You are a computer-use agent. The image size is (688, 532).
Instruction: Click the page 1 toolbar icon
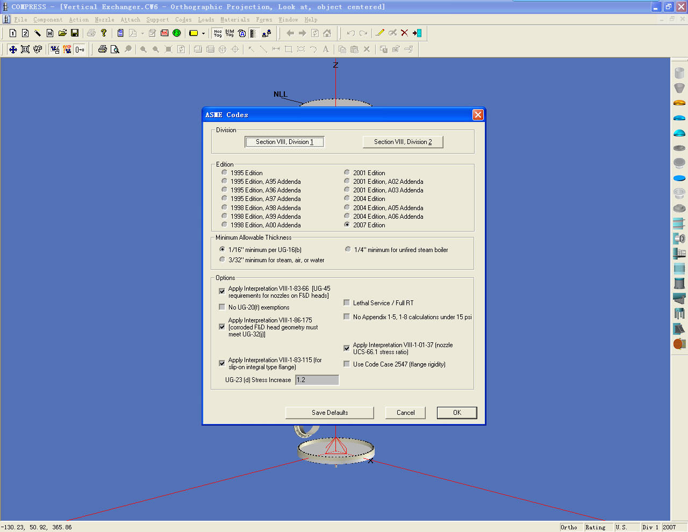(13, 33)
